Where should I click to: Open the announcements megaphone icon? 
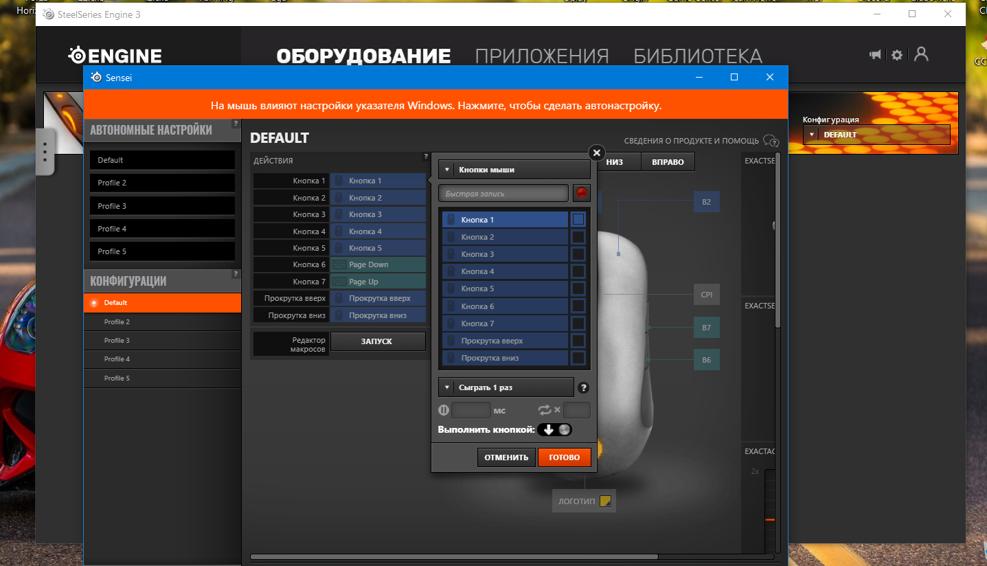[875, 55]
